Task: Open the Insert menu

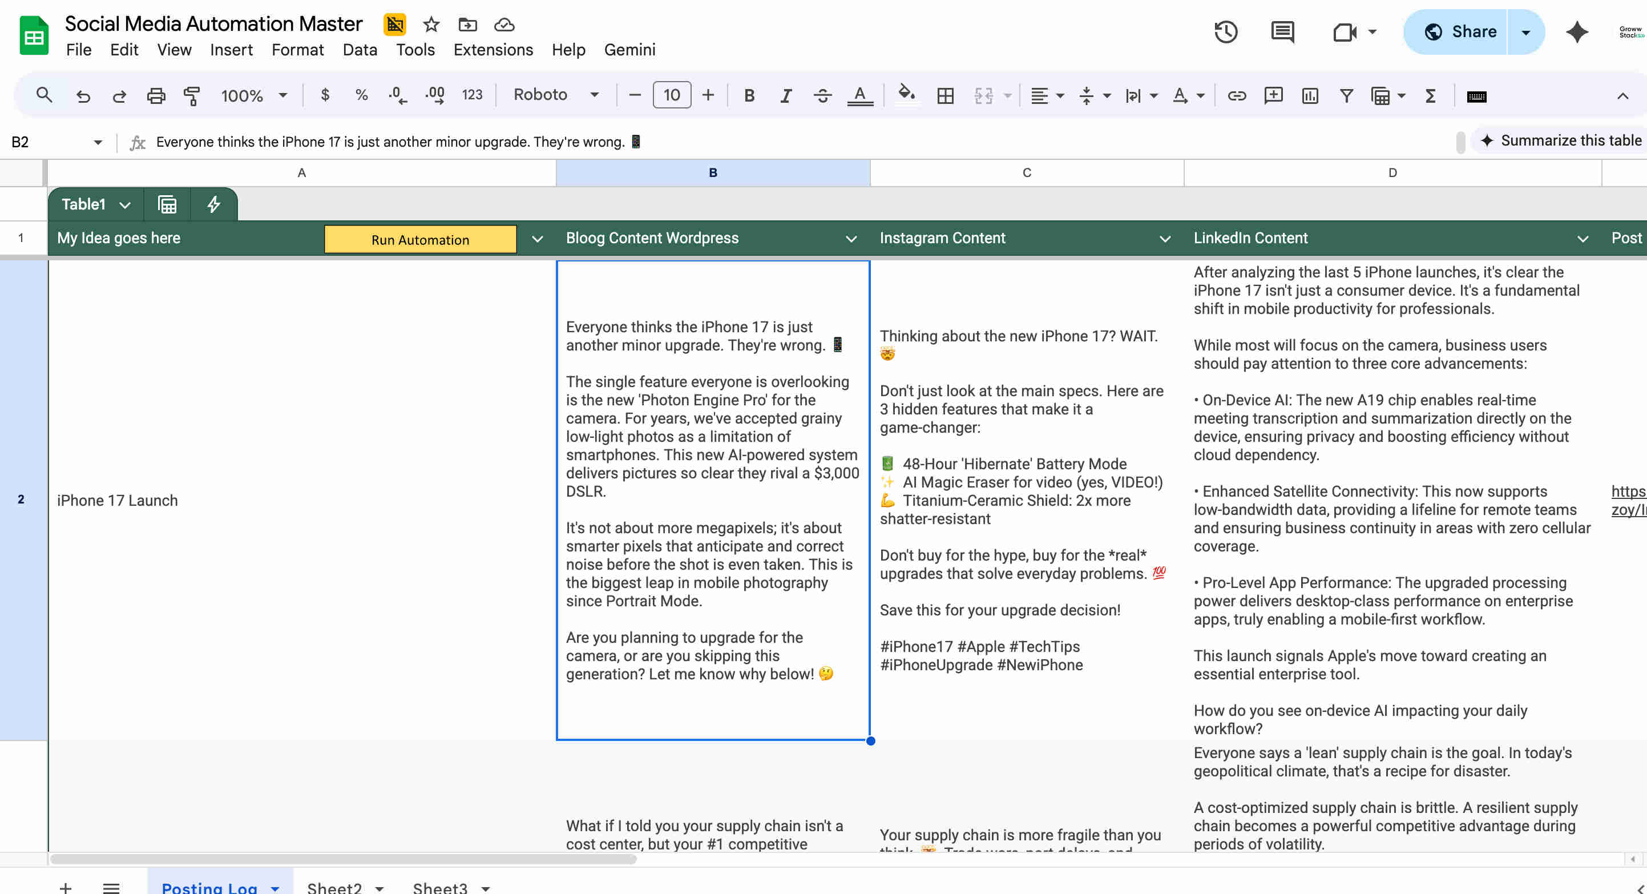Action: point(231,50)
